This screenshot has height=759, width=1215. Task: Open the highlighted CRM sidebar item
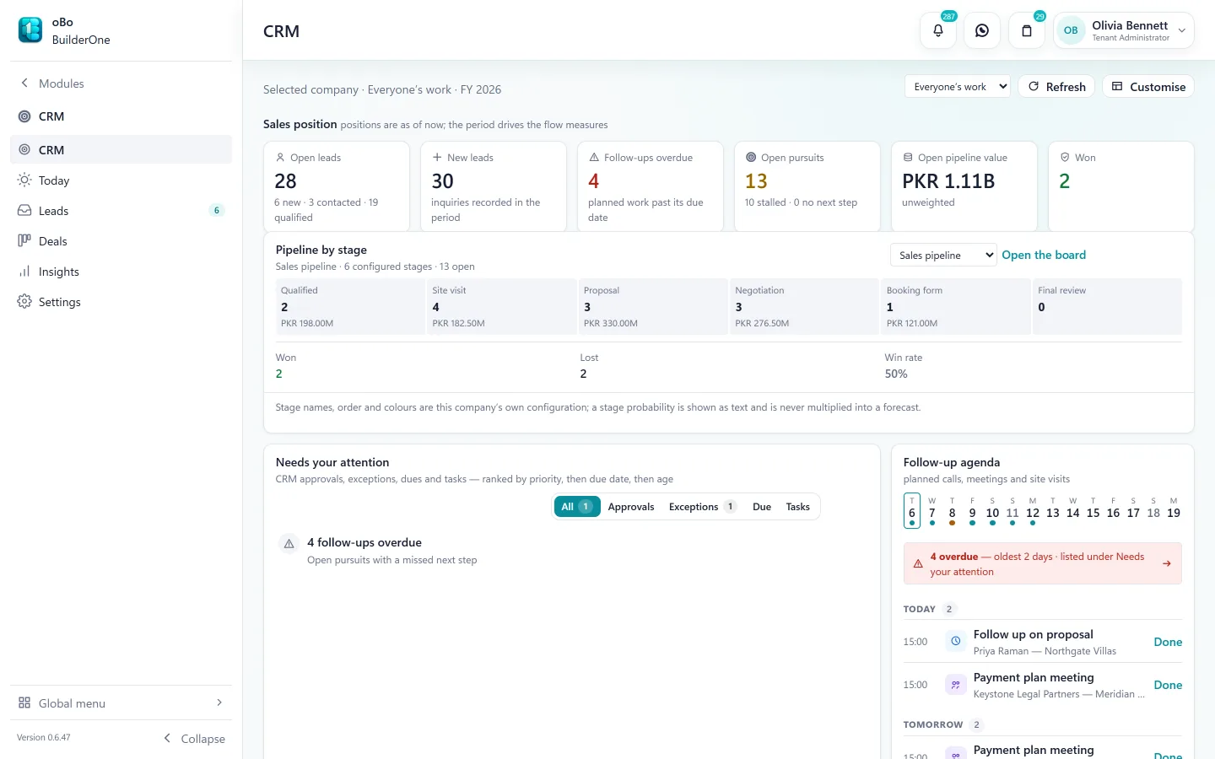pos(121,149)
